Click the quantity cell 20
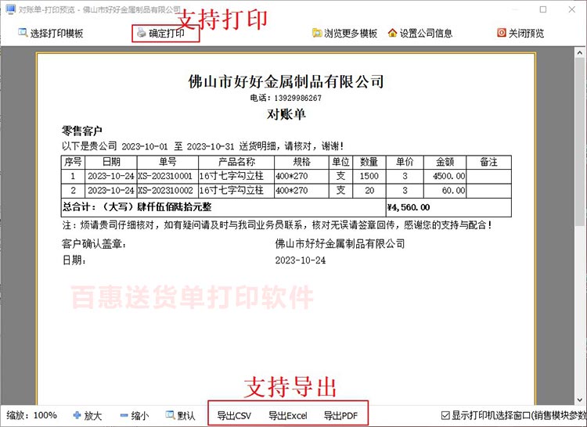This screenshot has width=587, height=427. [369, 190]
